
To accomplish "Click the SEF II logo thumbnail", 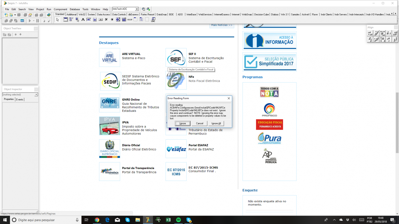I will [176, 57].
